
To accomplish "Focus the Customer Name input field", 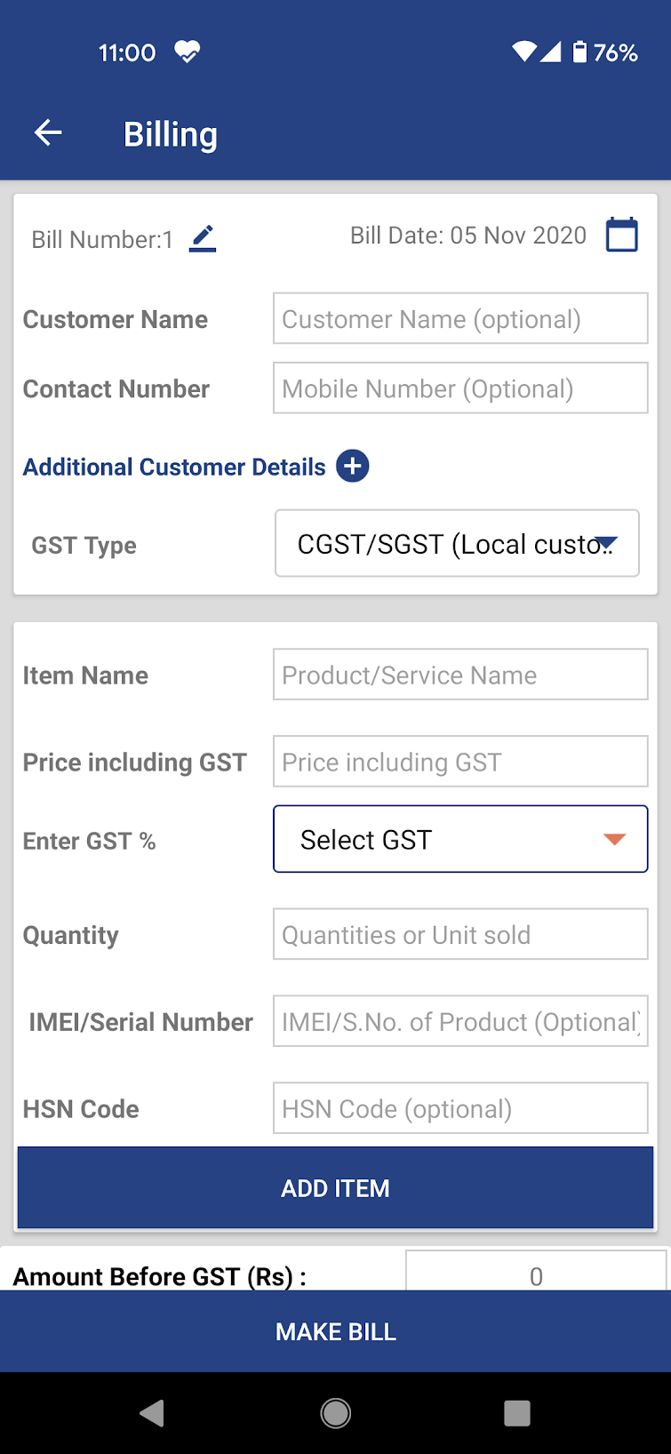I will click(460, 319).
